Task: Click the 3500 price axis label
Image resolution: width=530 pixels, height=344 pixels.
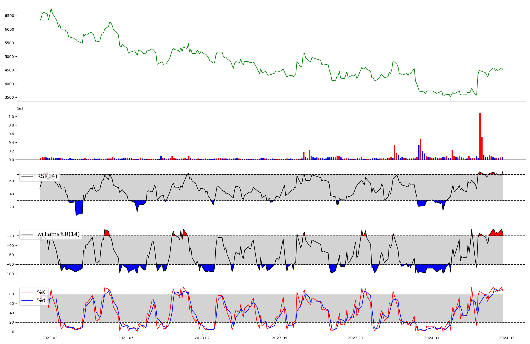Action: coord(9,97)
